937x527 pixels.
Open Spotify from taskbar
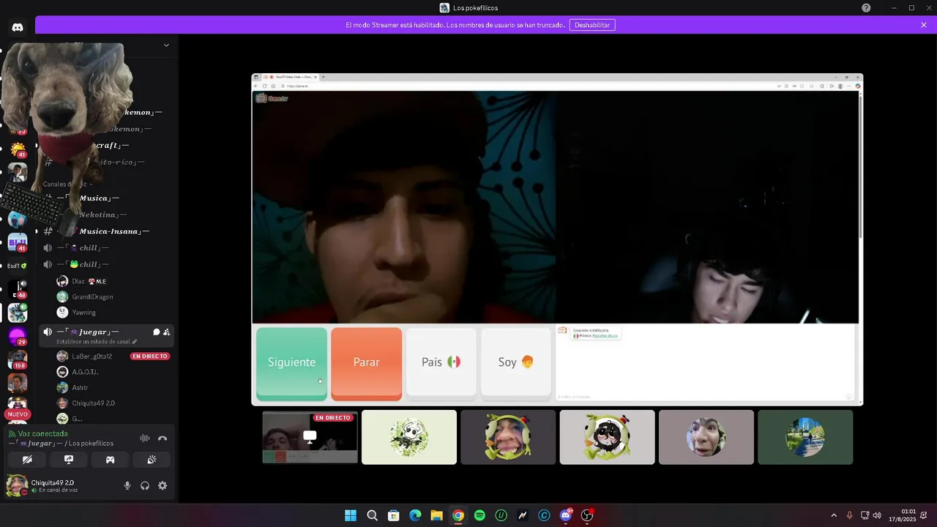coord(479,515)
